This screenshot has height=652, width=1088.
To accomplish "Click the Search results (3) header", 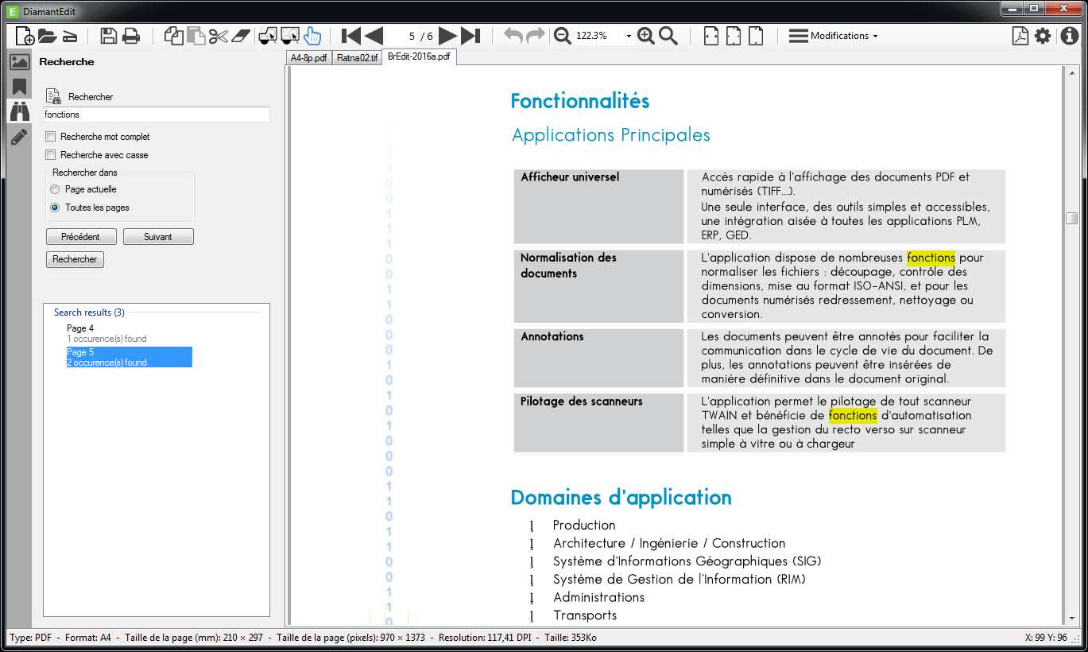I will pyautogui.click(x=89, y=312).
